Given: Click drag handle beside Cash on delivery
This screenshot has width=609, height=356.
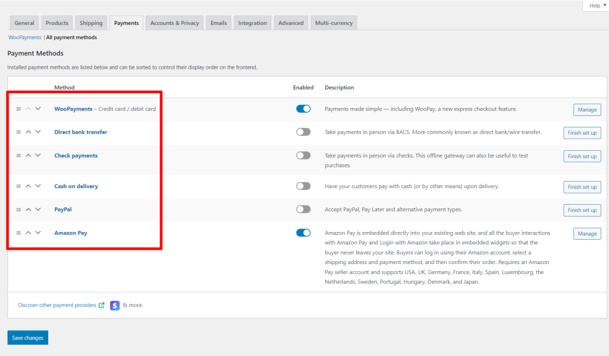Looking at the screenshot, I should point(18,186).
